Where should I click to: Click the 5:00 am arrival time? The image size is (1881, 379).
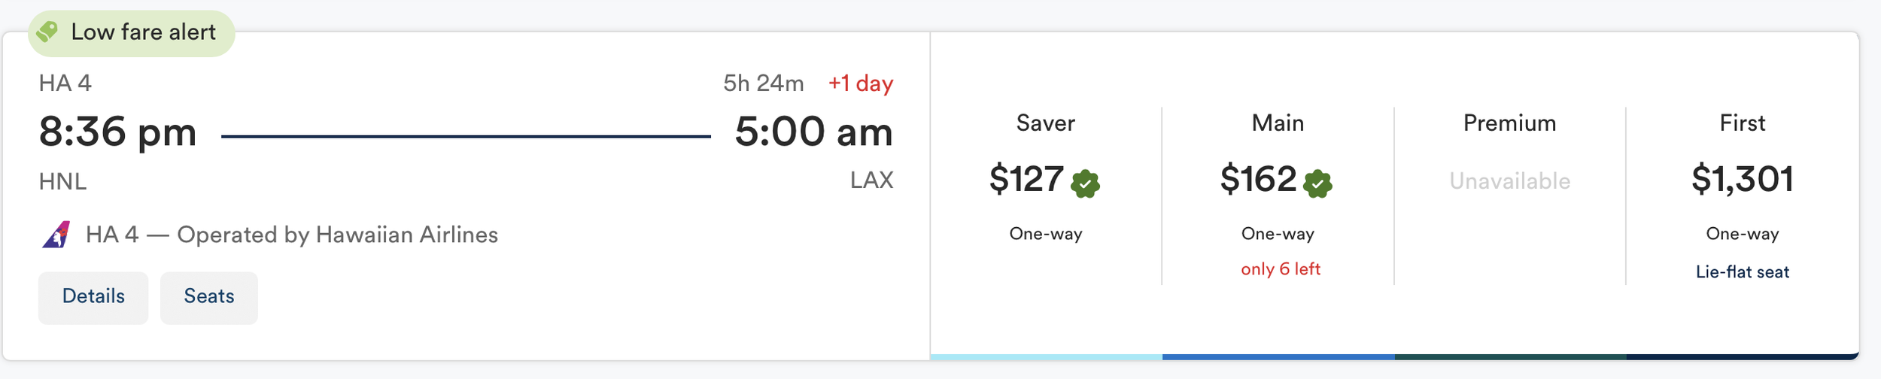814,132
